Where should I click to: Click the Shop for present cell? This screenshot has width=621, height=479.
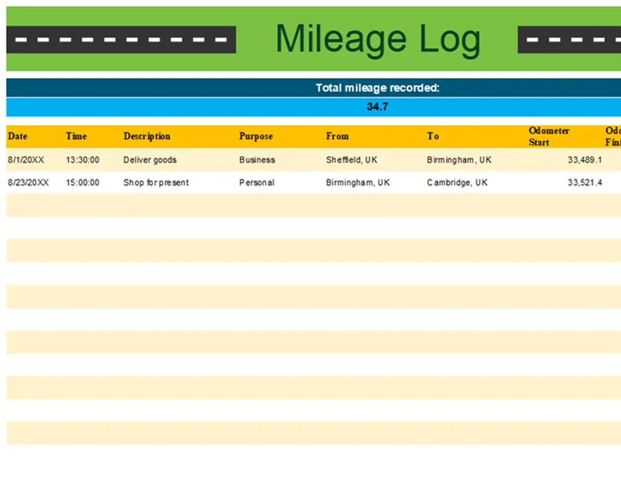point(156,183)
